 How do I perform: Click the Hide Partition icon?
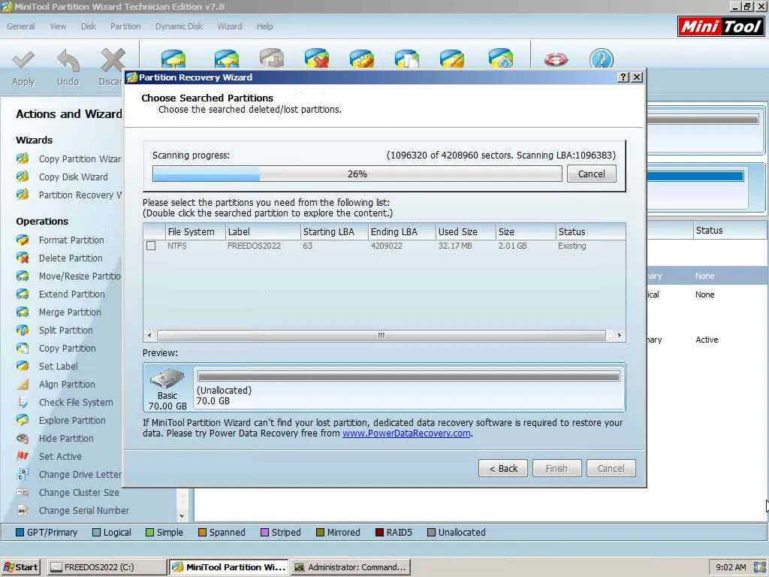pos(23,438)
